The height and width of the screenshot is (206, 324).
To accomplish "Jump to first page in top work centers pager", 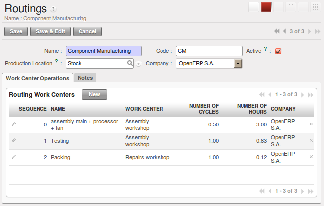I will [x=262, y=95].
